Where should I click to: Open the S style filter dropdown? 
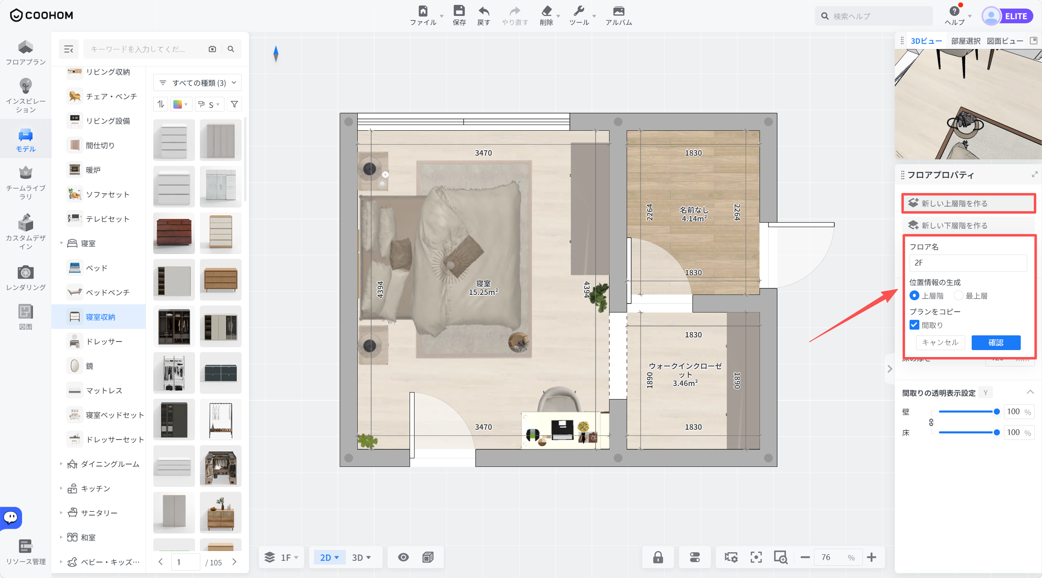click(209, 105)
